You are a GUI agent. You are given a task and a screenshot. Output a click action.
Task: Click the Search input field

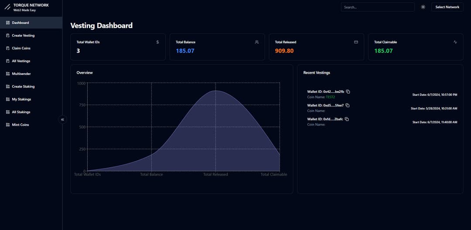click(x=378, y=7)
